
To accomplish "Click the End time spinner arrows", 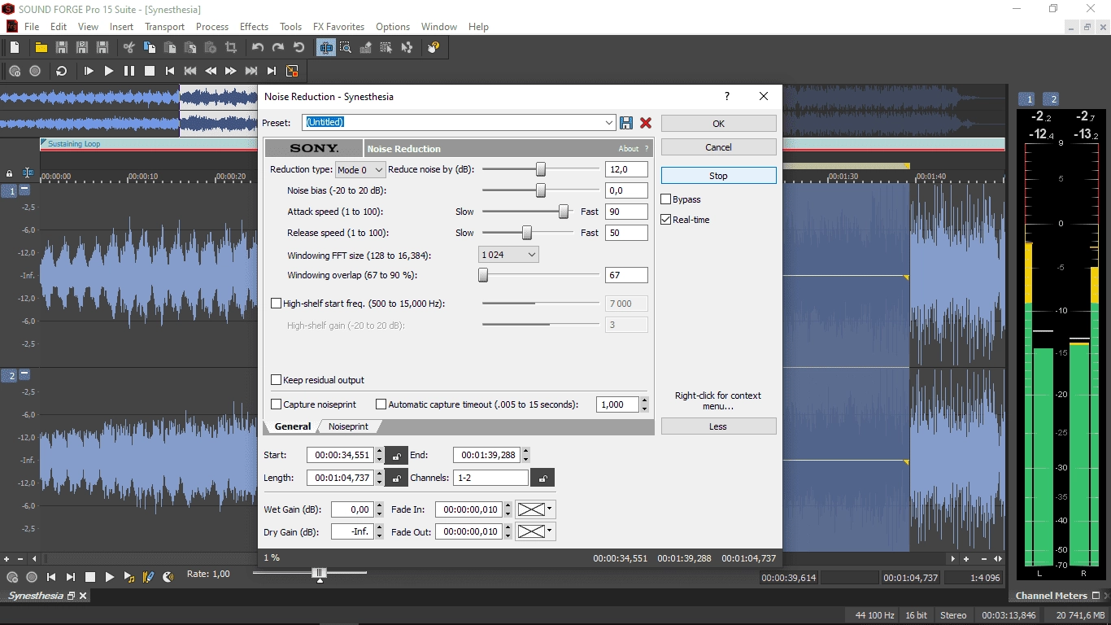I will (525, 455).
